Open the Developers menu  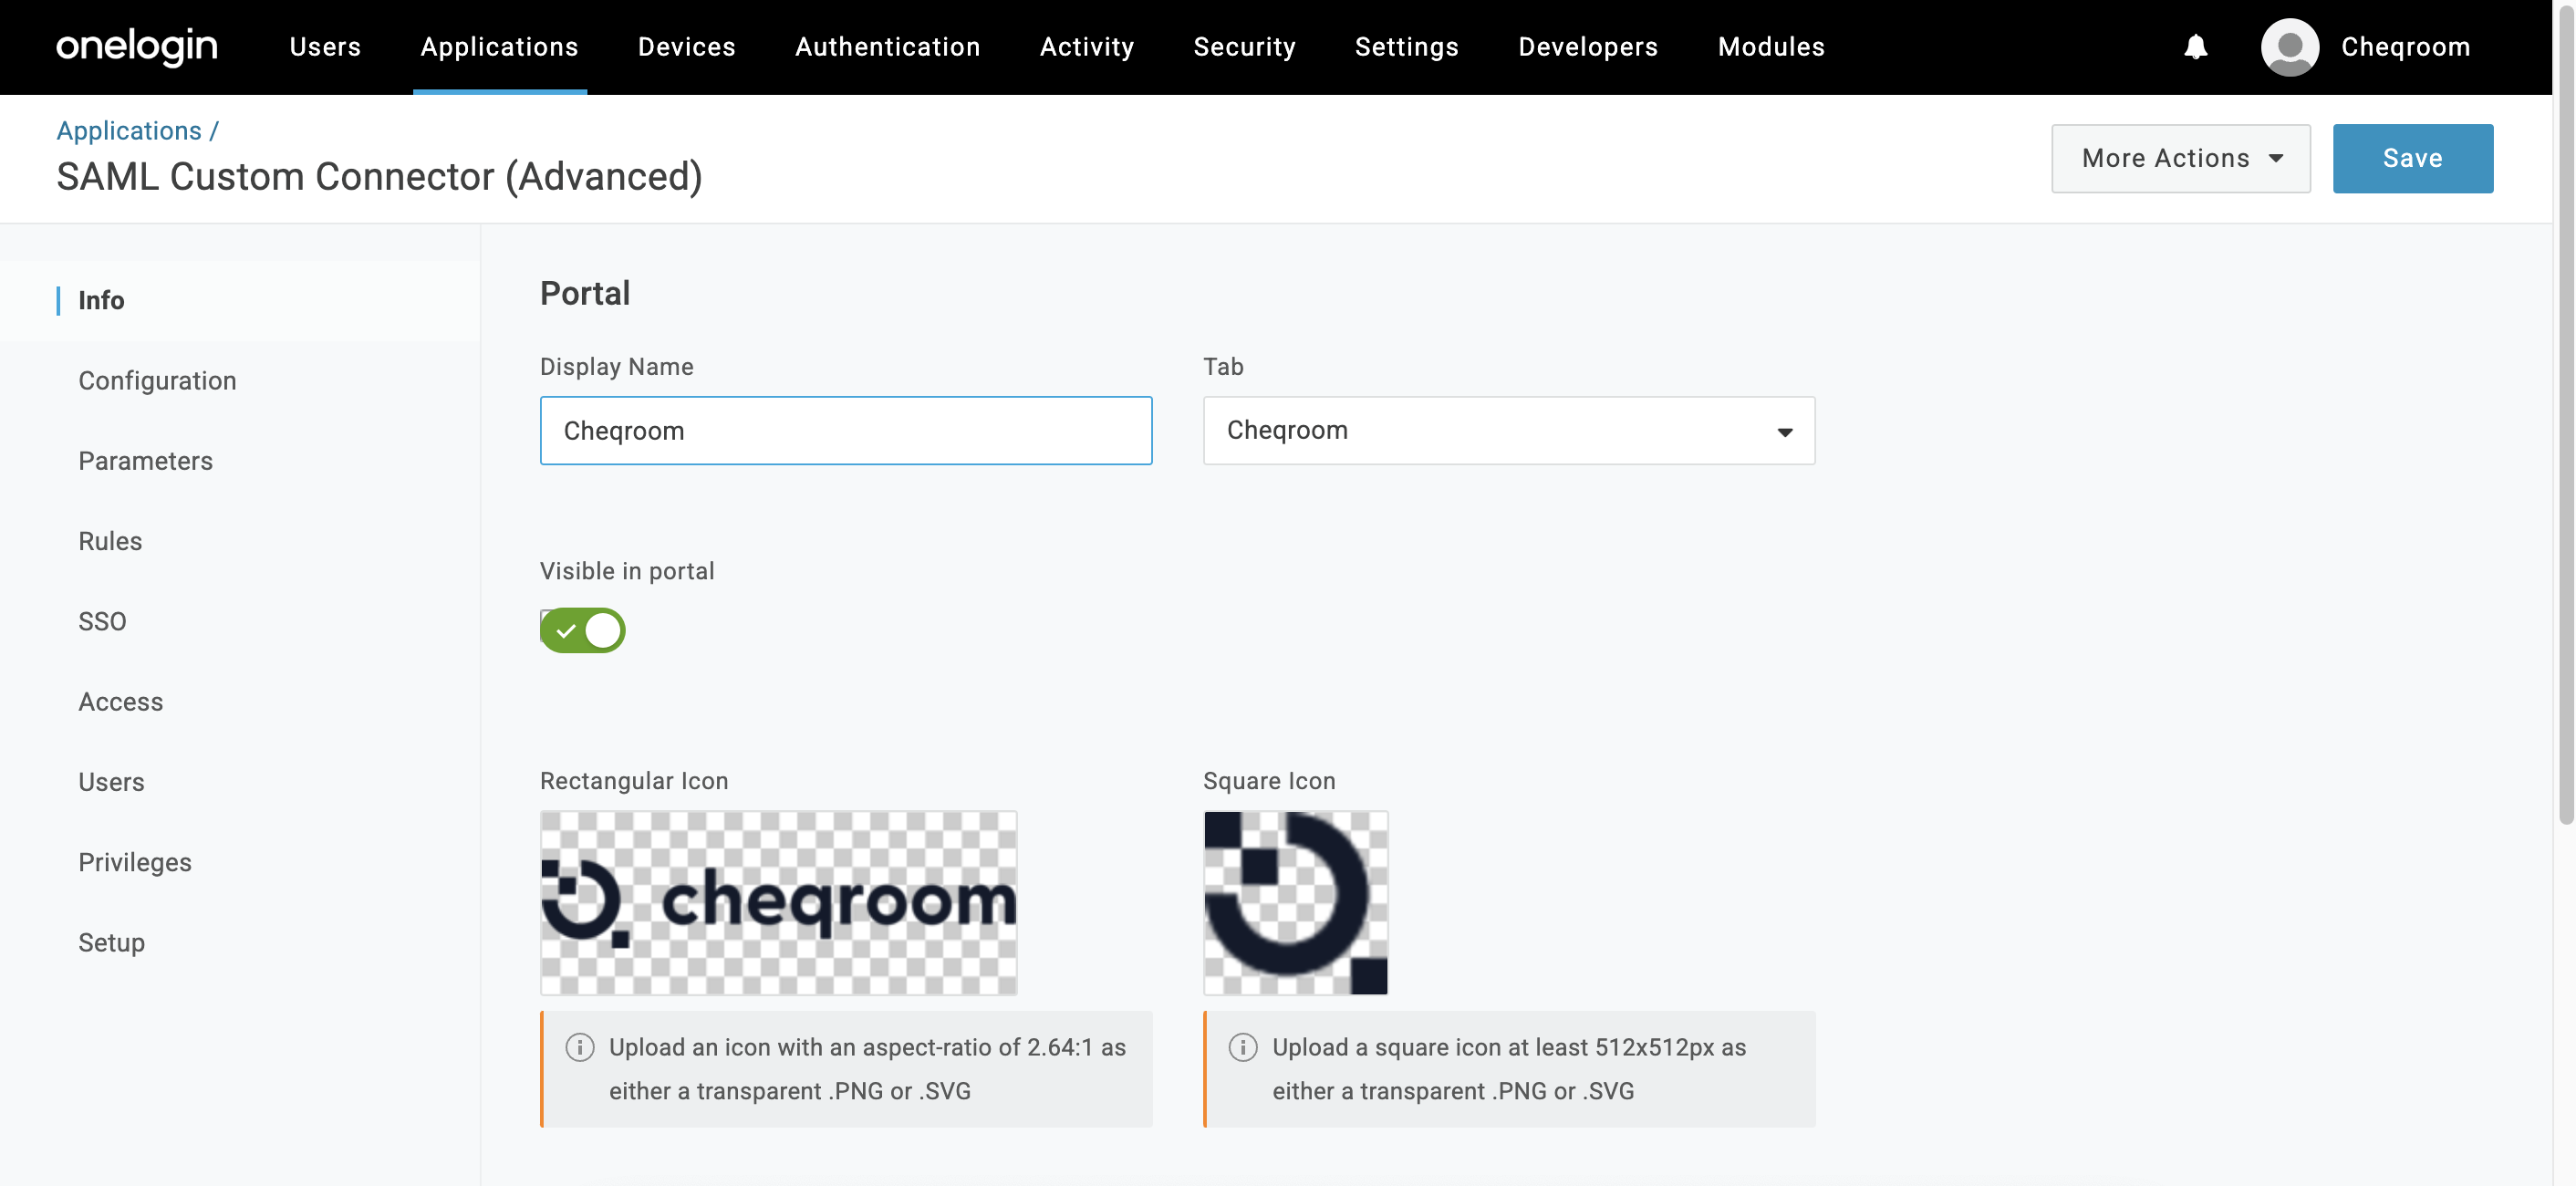click(1588, 47)
